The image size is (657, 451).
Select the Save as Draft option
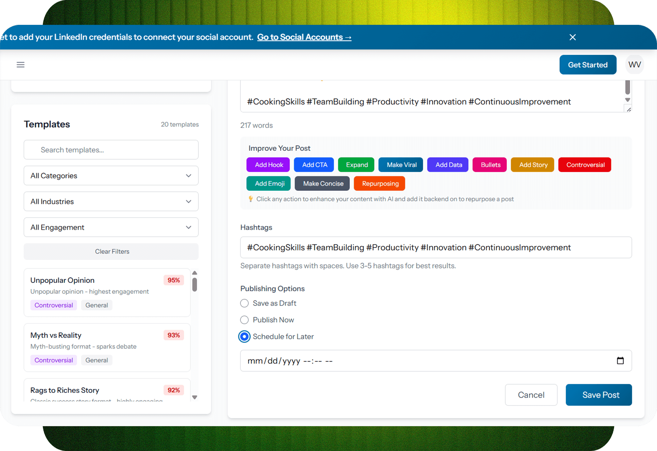click(x=245, y=303)
